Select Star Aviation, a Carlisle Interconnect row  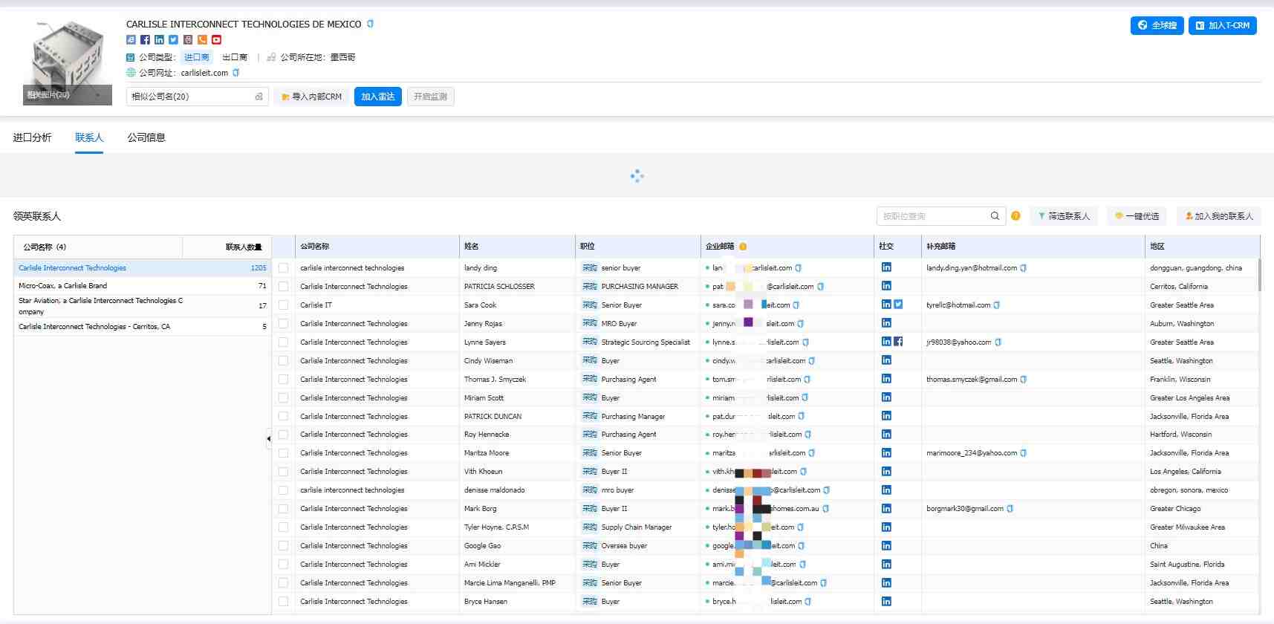(143, 306)
